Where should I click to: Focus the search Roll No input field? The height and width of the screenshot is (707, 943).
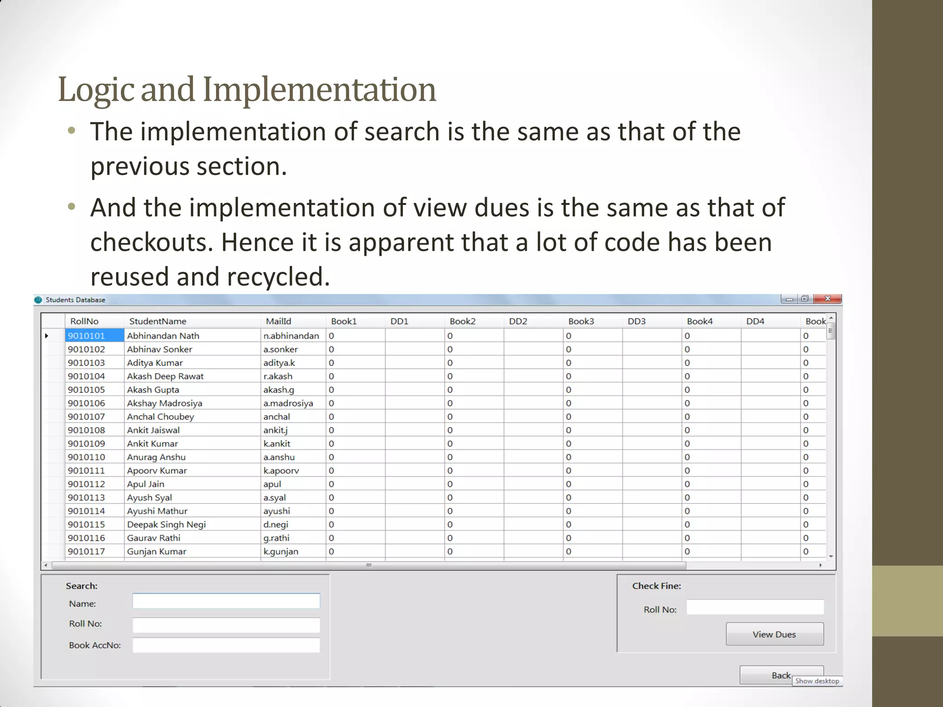click(x=226, y=625)
